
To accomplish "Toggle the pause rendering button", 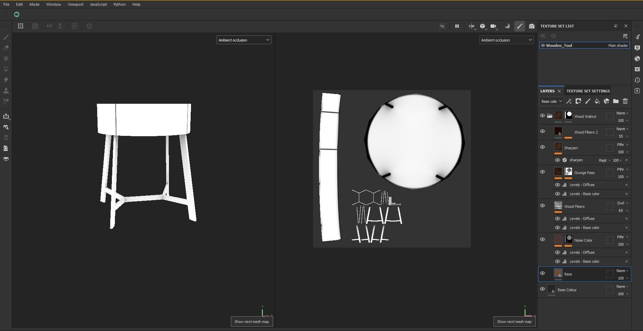I will [x=457, y=26].
